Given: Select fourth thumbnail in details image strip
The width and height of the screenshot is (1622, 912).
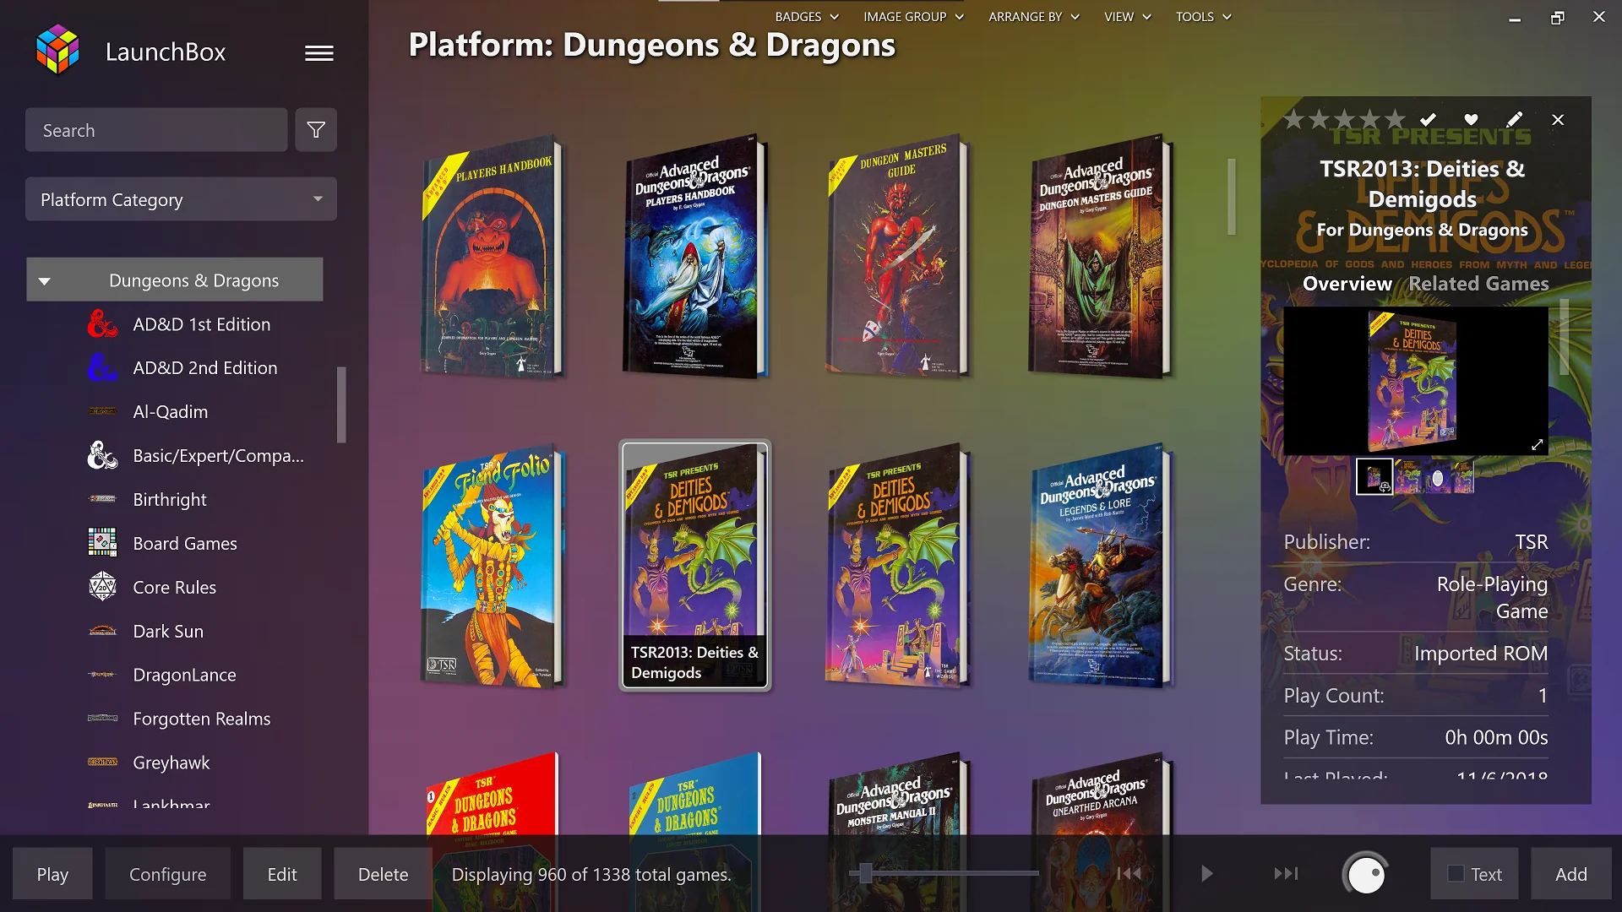Looking at the screenshot, I should (1463, 476).
